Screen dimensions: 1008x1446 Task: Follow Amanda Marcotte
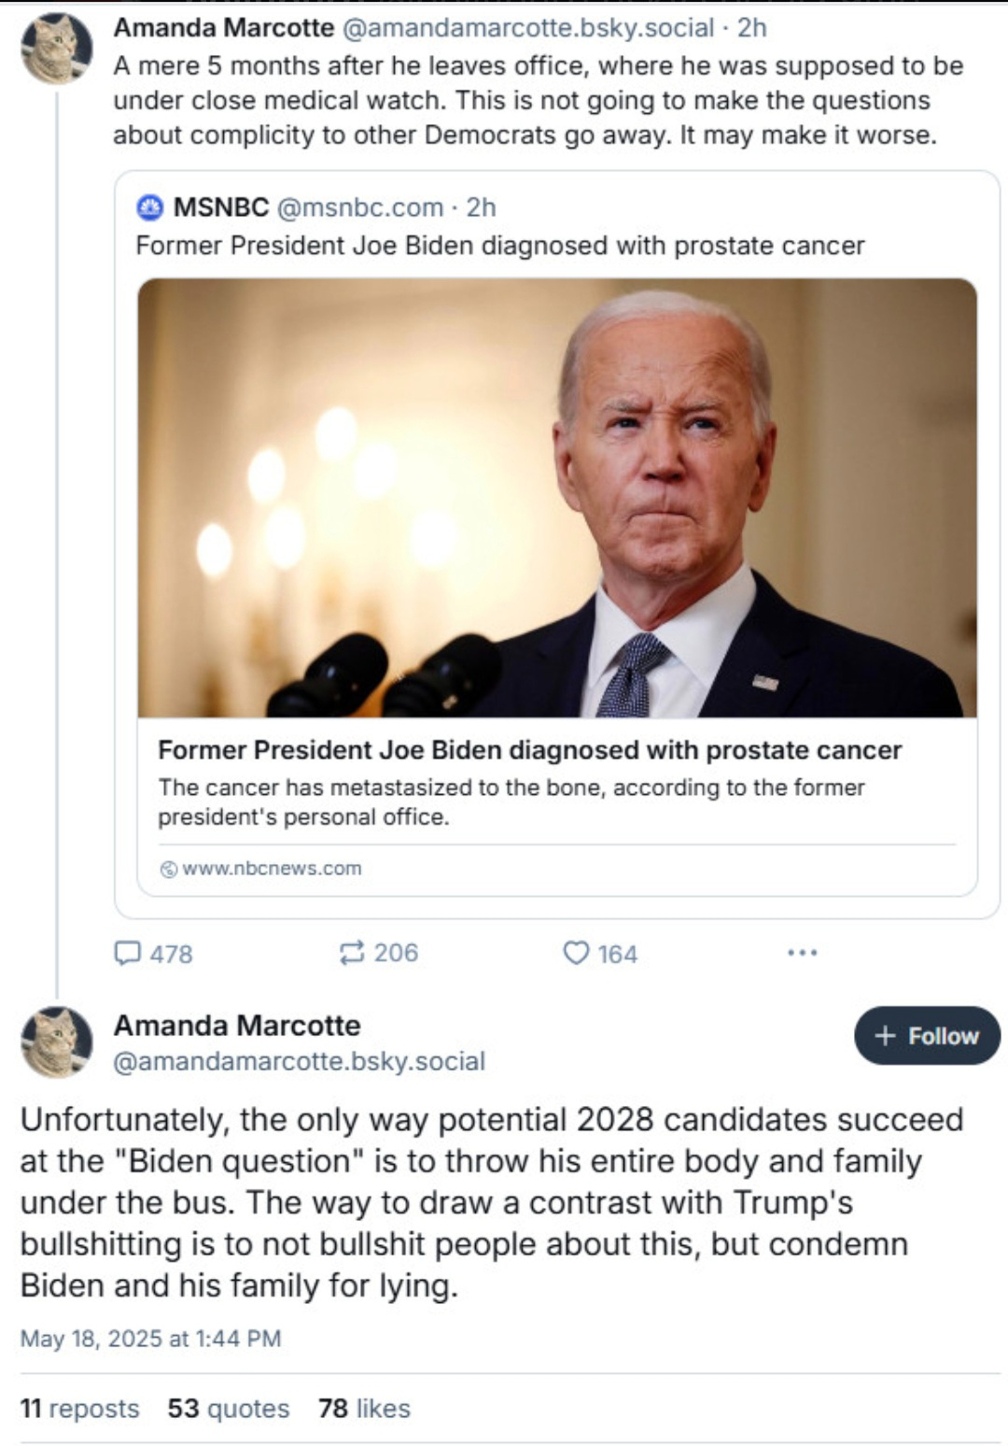point(926,1035)
